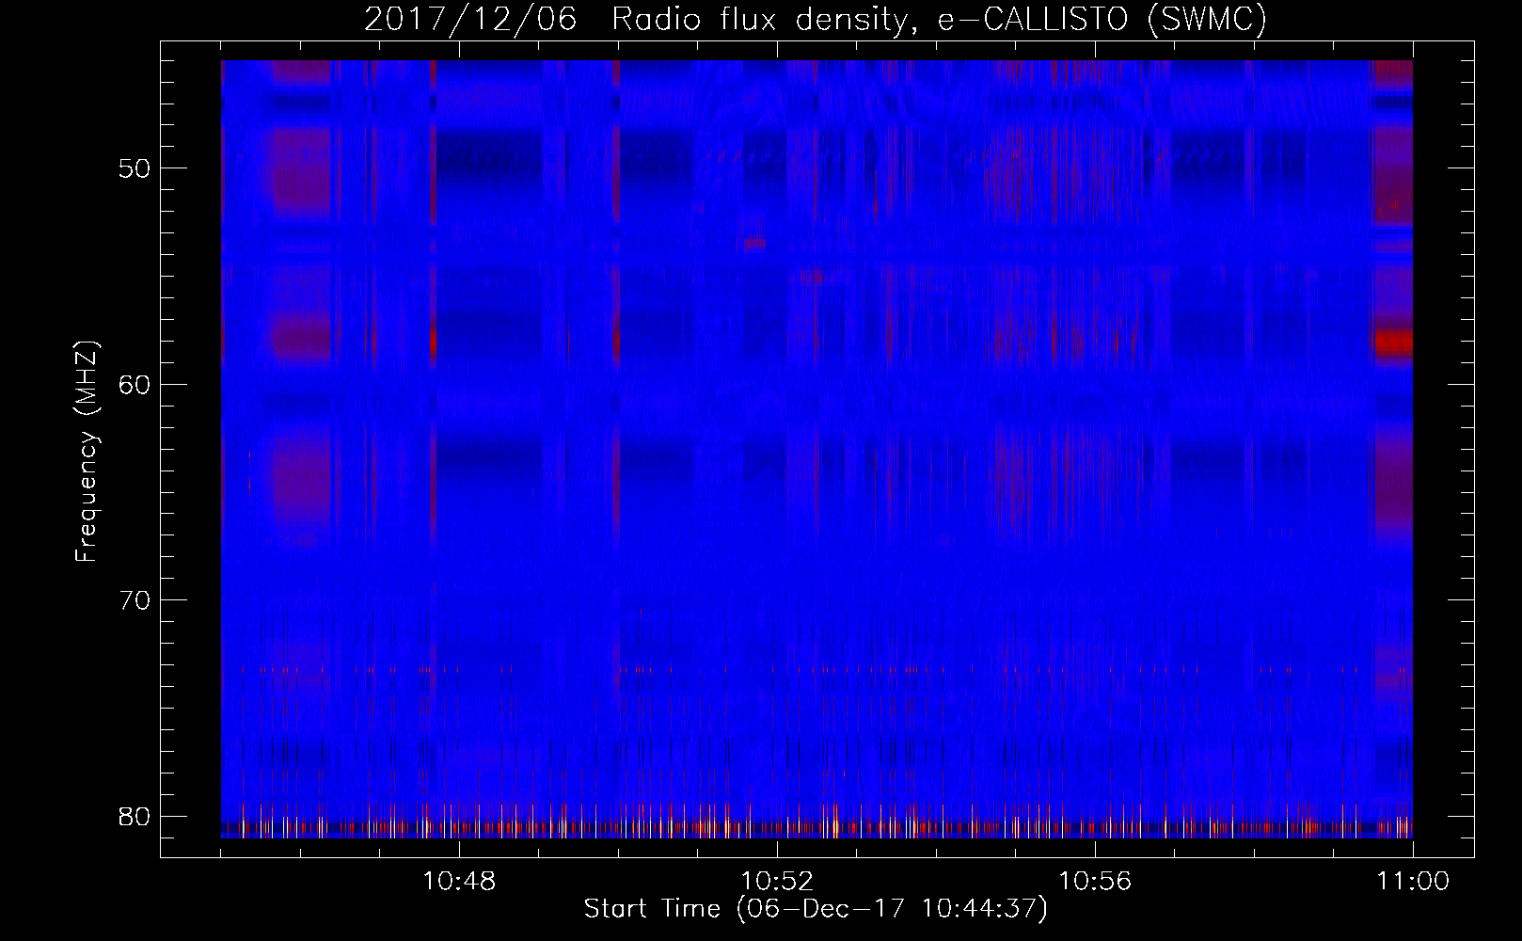Click the 70 frequency tick label

tap(135, 599)
